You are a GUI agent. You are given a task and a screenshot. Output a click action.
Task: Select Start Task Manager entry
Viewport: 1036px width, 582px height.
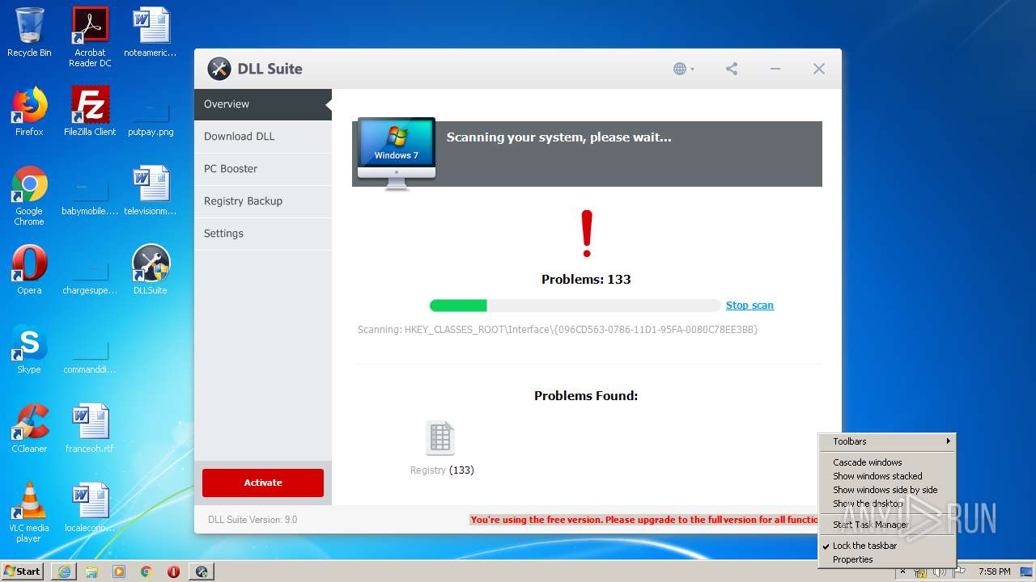888,525
